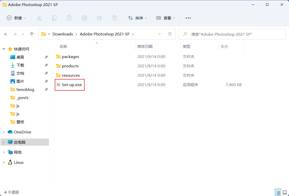Viewport: 289px width, 196px height.
Task: Click the Delete trash icon
Action: pos(115,18)
